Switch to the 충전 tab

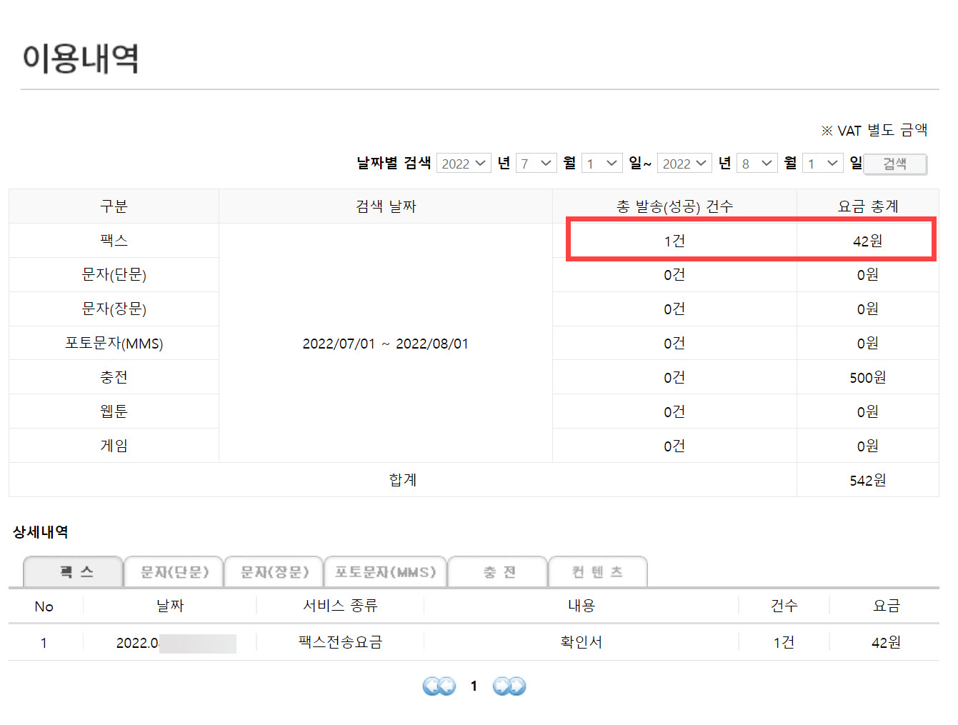497,571
